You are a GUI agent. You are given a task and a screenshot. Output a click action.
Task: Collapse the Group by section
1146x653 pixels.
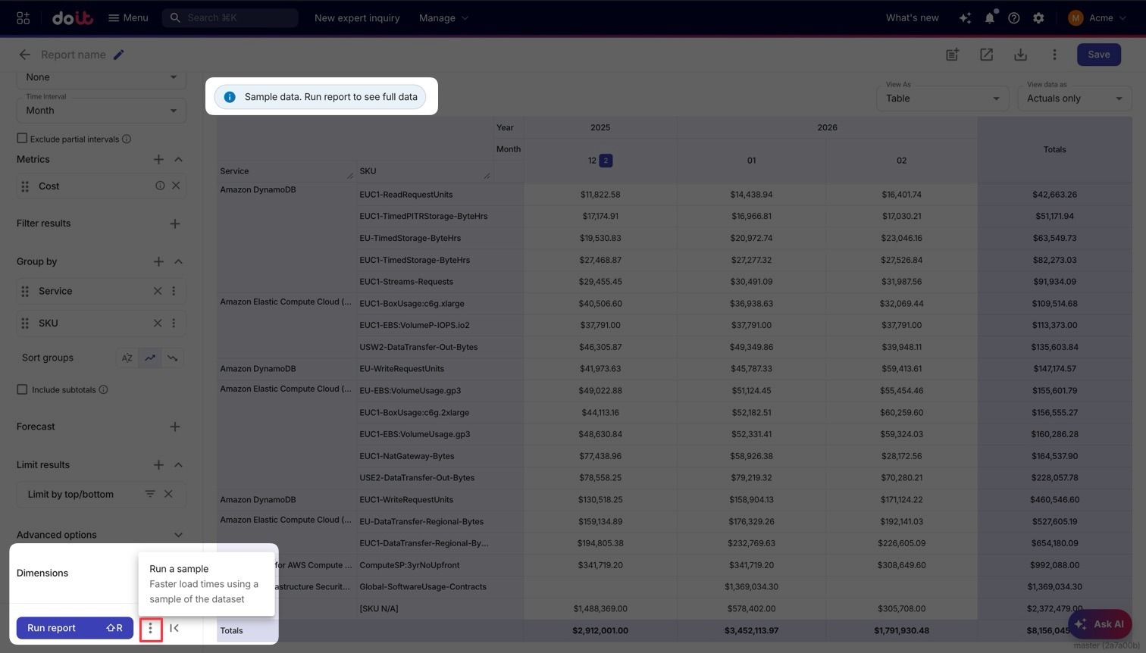178,261
